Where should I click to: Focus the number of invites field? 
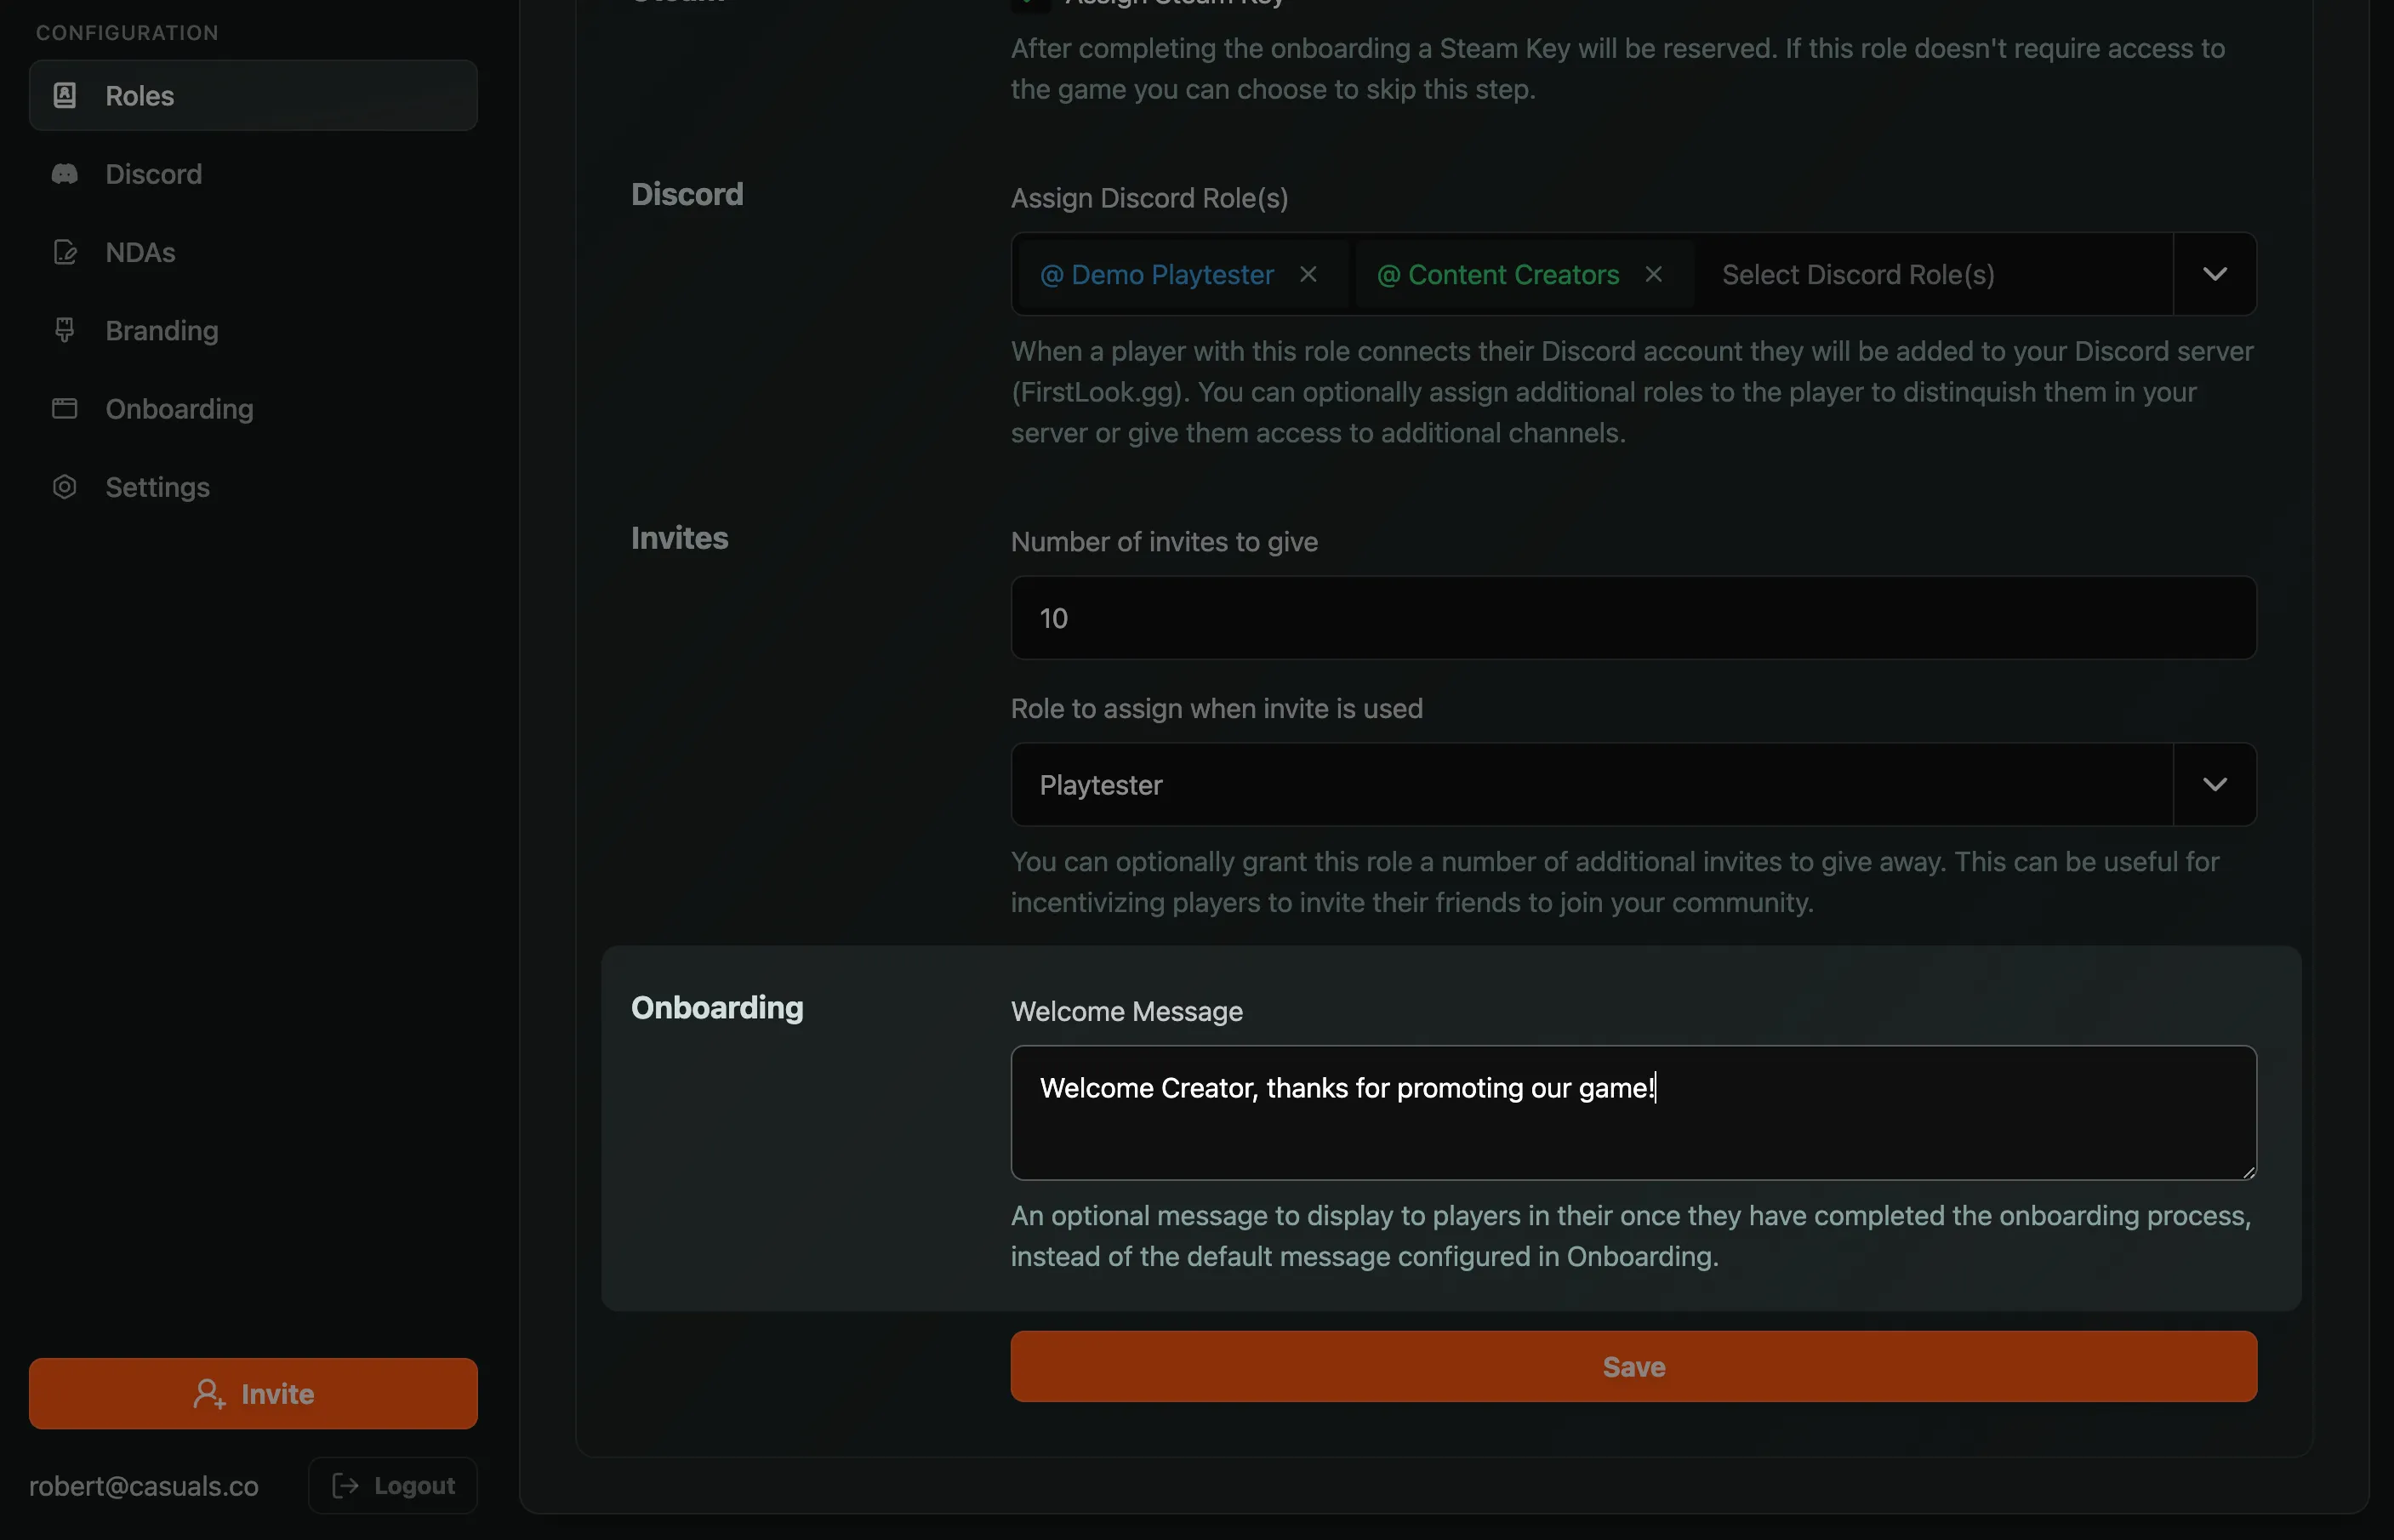point(1633,617)
